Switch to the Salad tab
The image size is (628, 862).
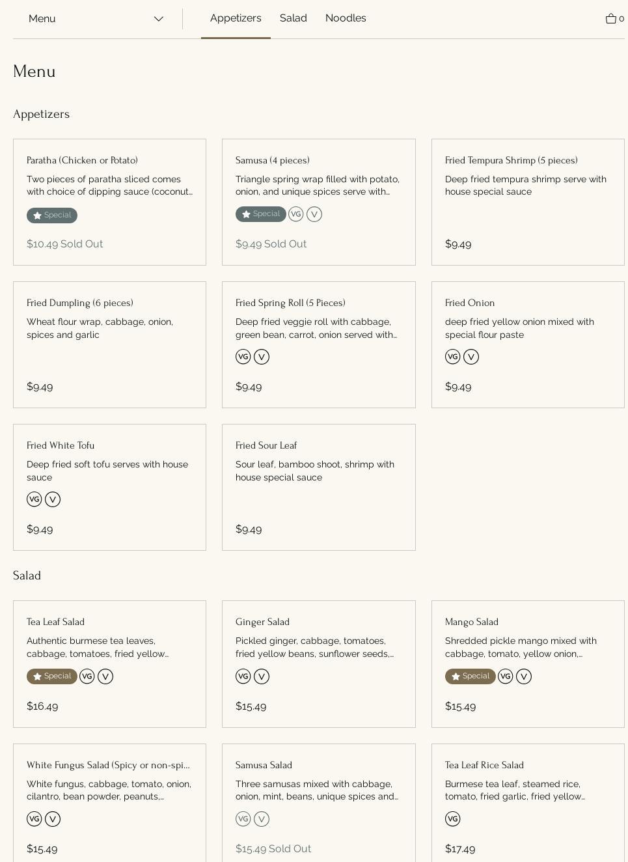[294, 18]
